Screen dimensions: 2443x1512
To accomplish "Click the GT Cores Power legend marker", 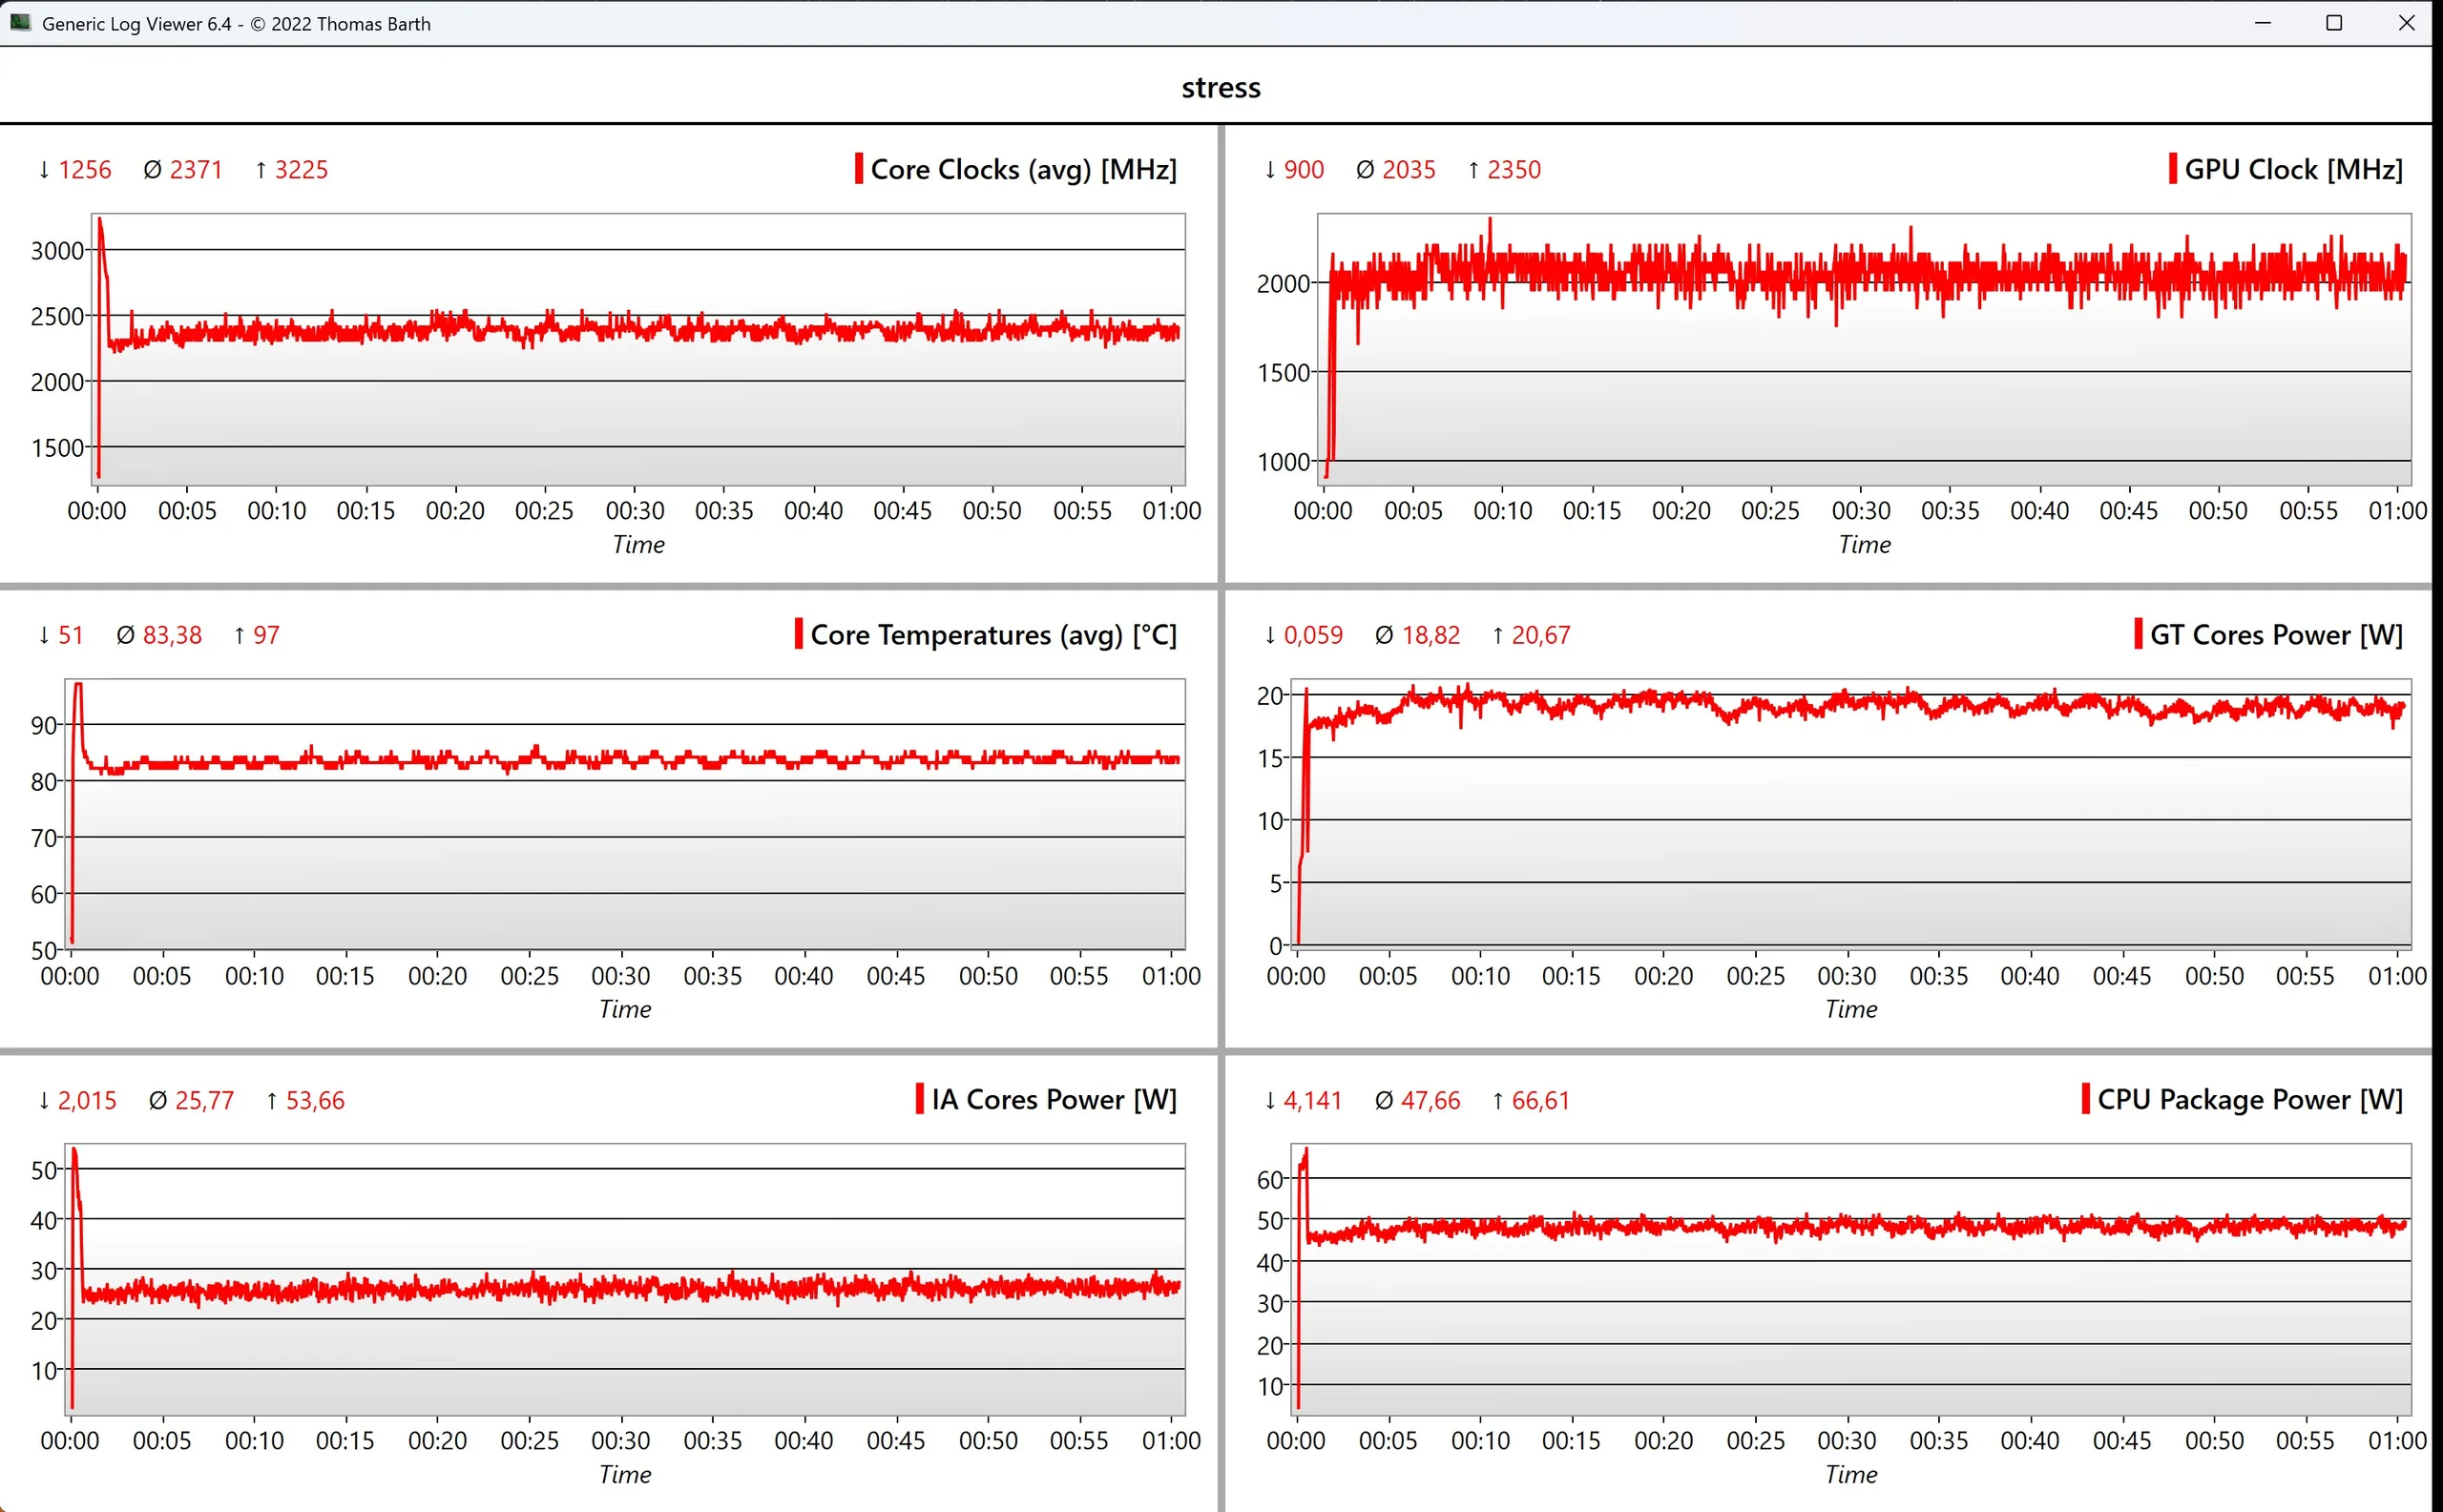I will (x=2138, y=633).
